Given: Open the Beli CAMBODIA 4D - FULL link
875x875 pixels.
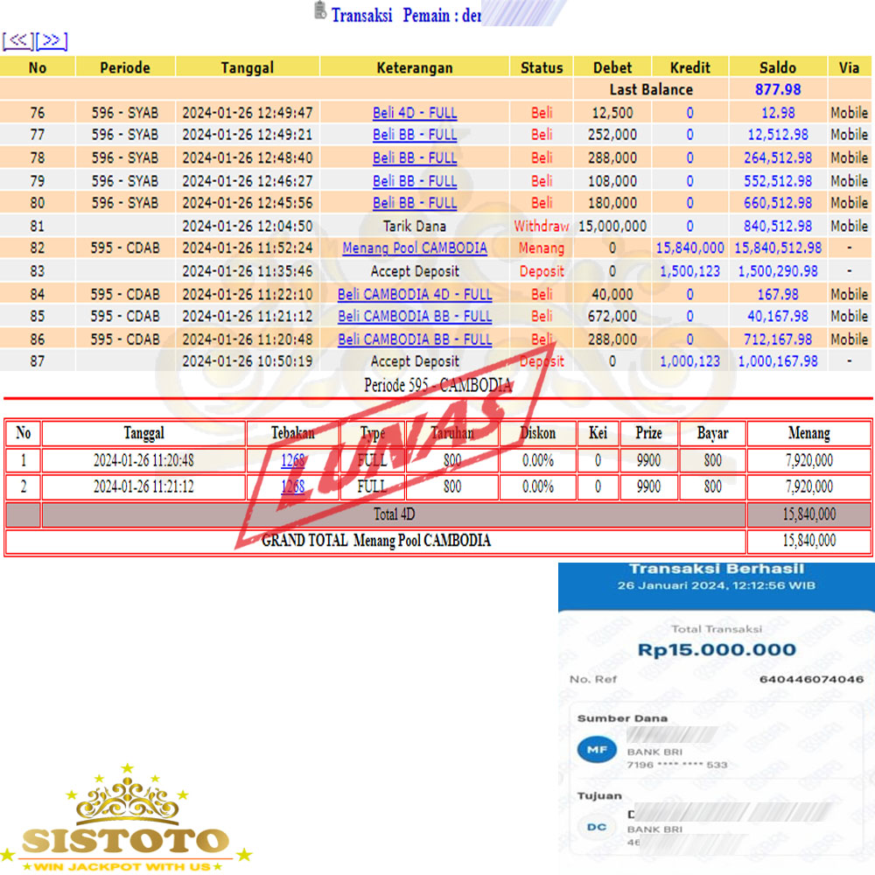Looking at the screenshot, I should click(x=415, y=294).
